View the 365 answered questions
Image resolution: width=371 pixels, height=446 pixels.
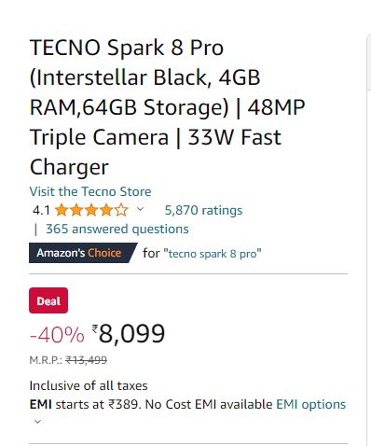pyautogui.click(x=117, y=230)
